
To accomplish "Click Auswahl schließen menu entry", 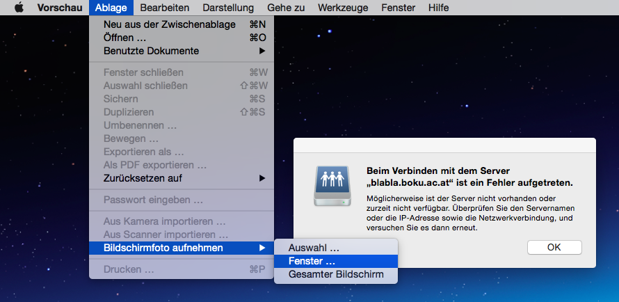I will click(x=182, y=86).
